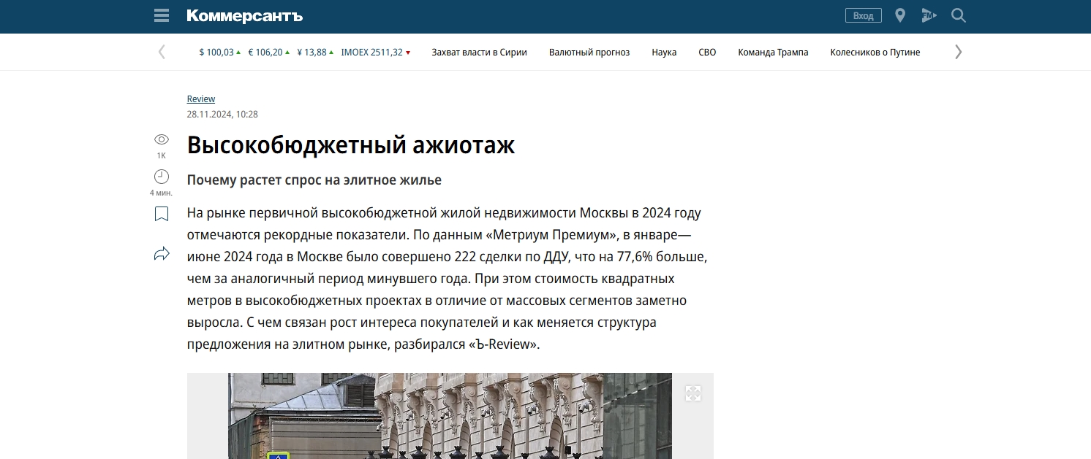Click the eye icon showing 1K views
Screen dimensions: 1091x459
(x=161, y=139)
